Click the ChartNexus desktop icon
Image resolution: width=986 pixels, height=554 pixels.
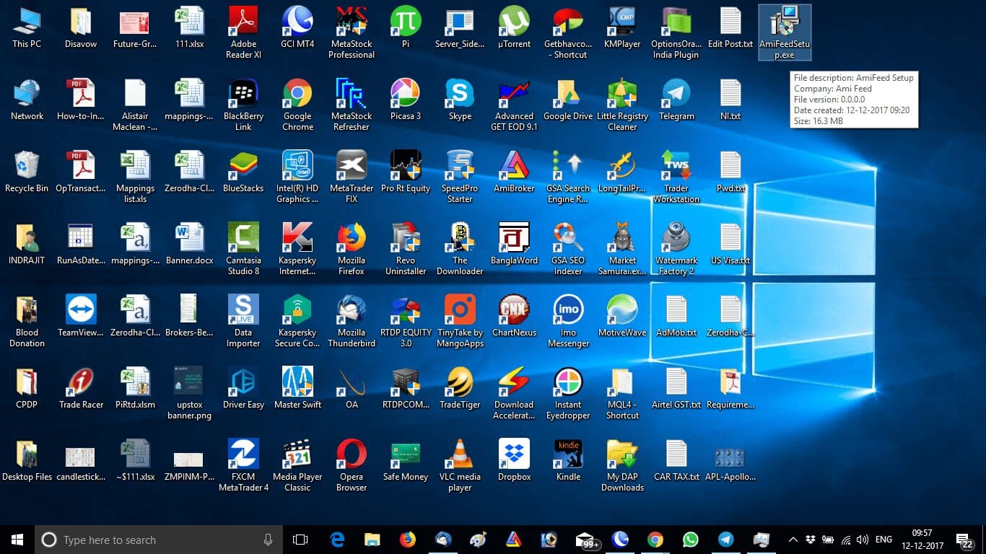click(x=514, y=316)
